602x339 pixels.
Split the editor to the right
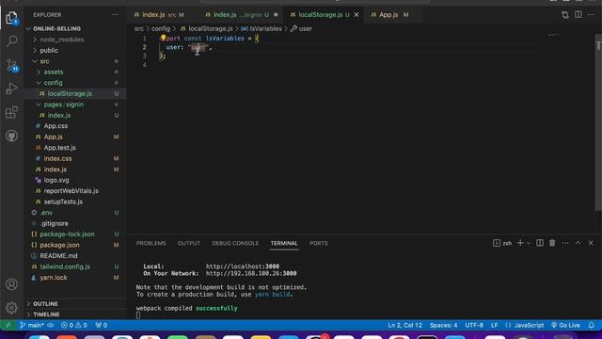point(578,15)
